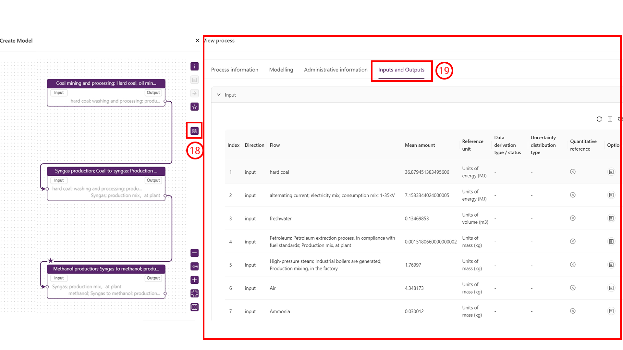The height and width of the screenshot is (350, 623).
Task: Open options view for freshwater row
Action: (611, 219)
